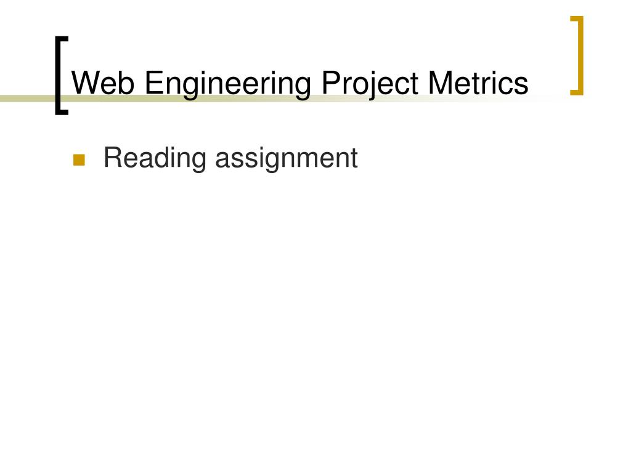This screenshot has width=631, height=473.
Task: Click the capital 'M' of 'Metrics'
Action: 439,83
